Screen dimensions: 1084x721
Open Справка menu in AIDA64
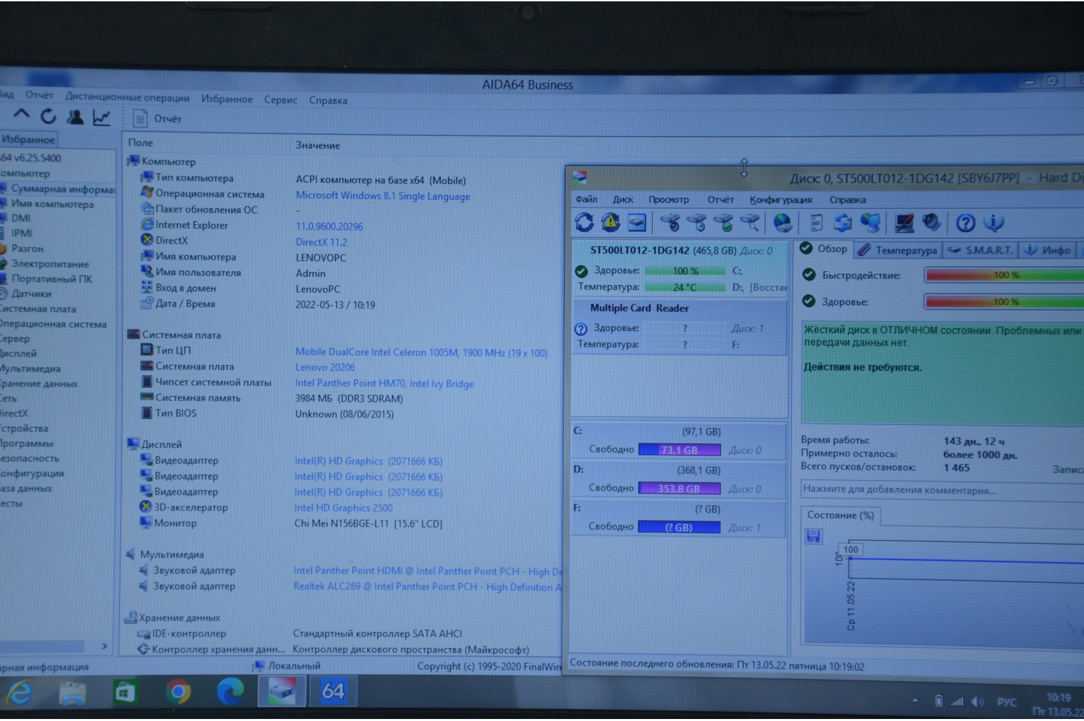(328, 100)
